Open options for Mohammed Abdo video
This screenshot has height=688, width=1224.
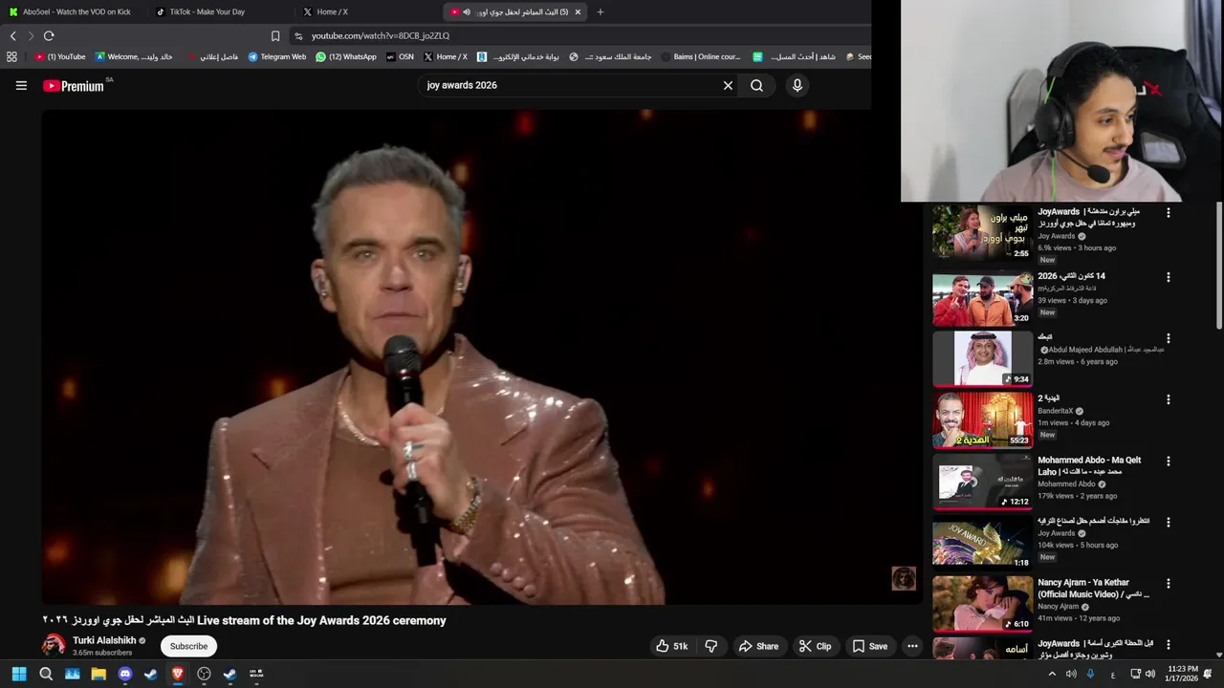(1168, 462)
